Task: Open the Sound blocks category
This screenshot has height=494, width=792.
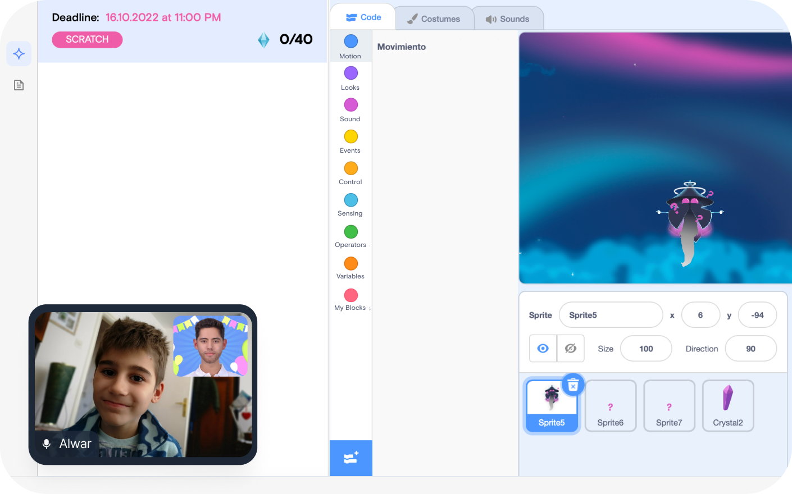Action: pyautogui.click(x=351, y=109)
